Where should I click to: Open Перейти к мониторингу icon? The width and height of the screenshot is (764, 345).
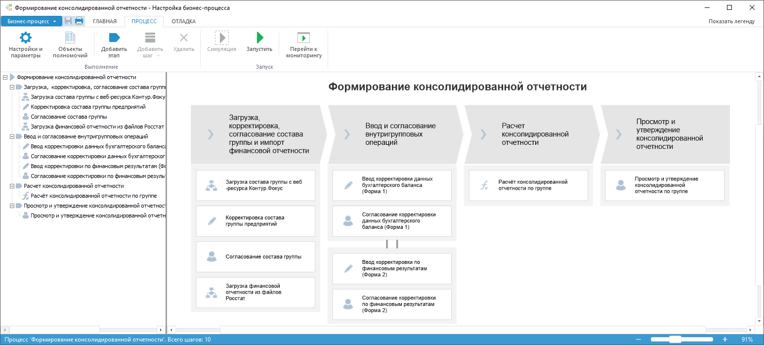[x=303, y=38]
